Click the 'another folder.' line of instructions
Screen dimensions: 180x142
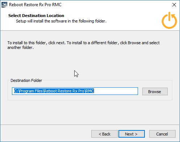point(21,47)
